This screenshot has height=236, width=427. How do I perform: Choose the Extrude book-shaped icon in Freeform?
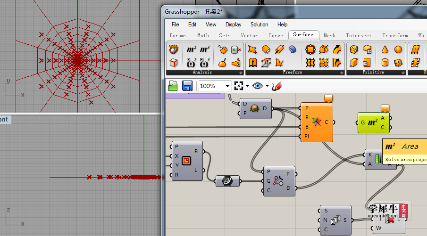tap(253, 63)
